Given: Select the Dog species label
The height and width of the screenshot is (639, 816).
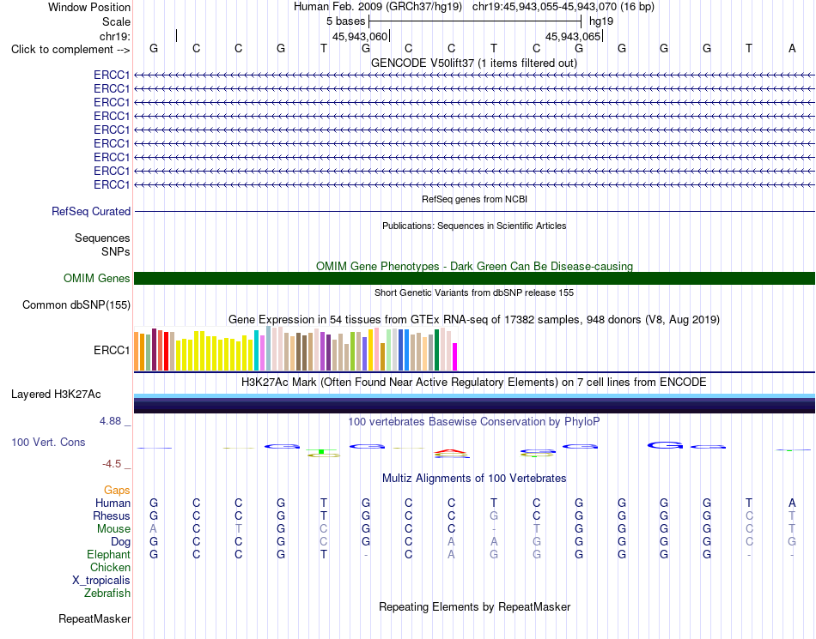Looking at the screenshot, I should tap(120, 542).
